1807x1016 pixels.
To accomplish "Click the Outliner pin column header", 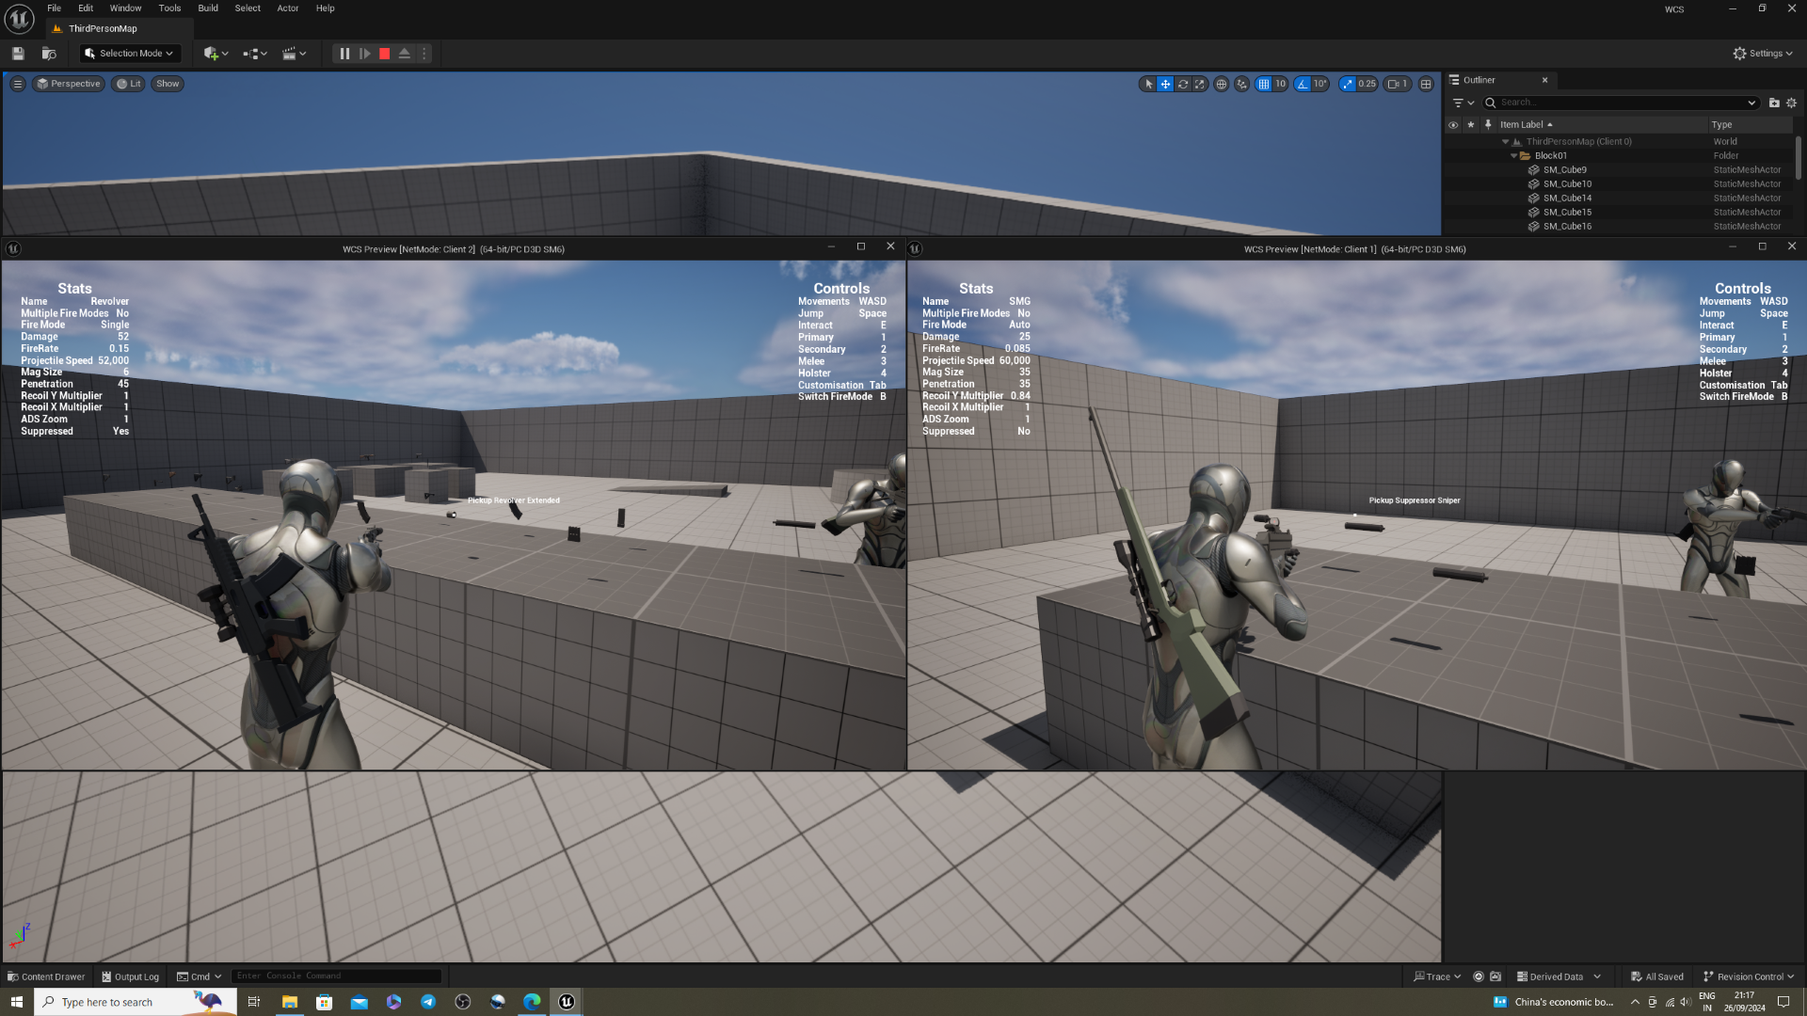I will (1488, 124).
